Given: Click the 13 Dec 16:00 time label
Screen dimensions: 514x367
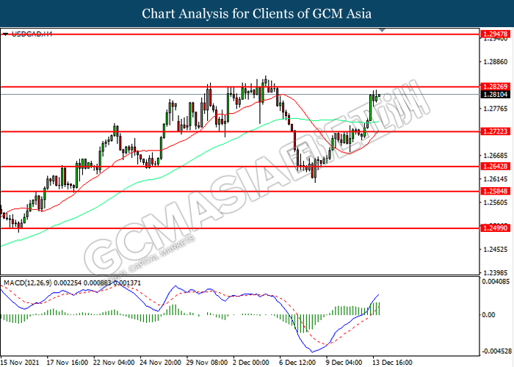Looking at the screenshot, I should [392, 363].
